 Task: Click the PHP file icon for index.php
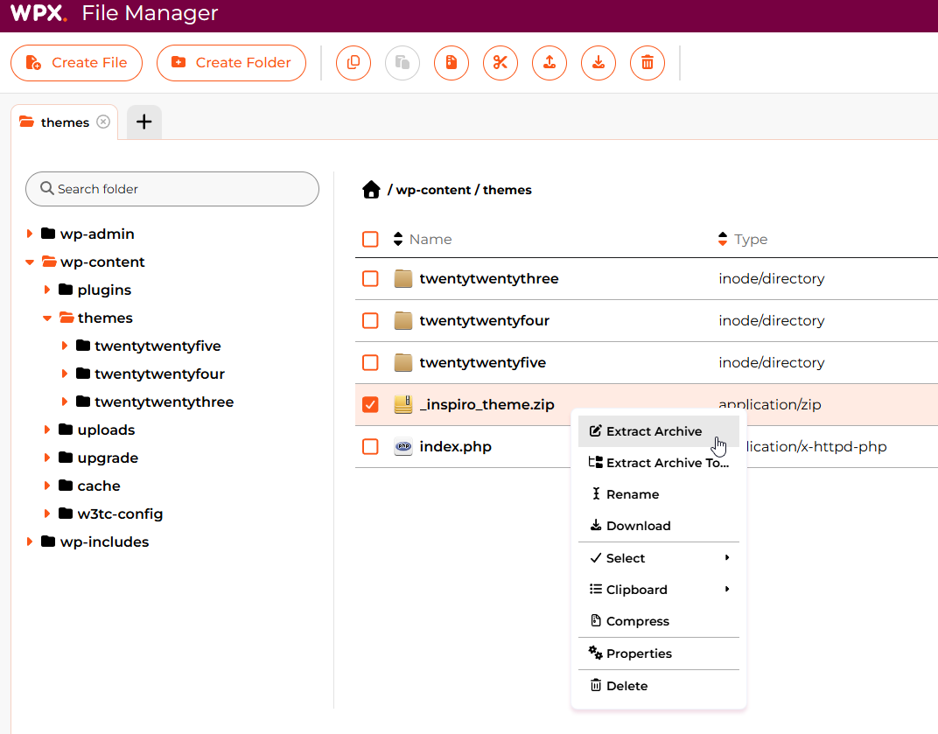[403, 446]
